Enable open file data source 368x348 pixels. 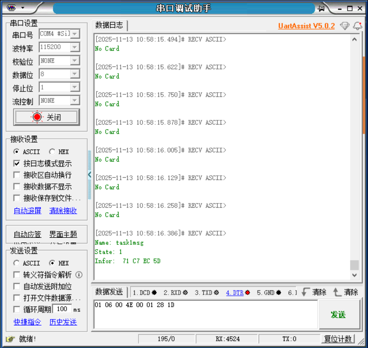point(17,298)
